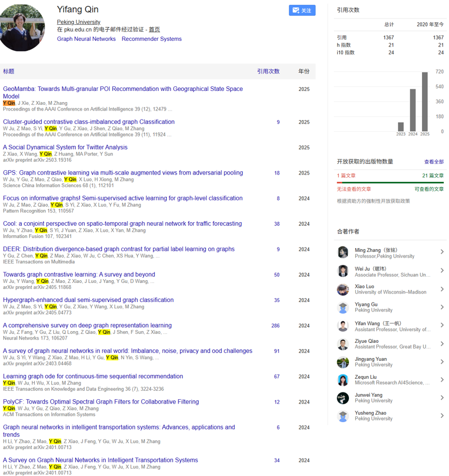Viewport: 449px width, 476px height.
Task: Open Wei Ju's co-author avatar
Action: coord(343,271)
